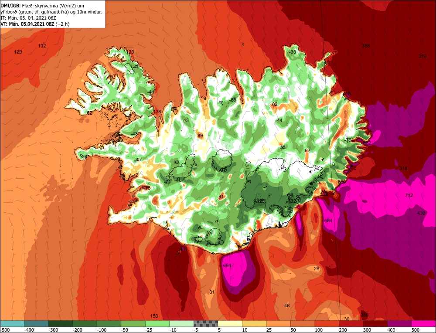Viewport: 436px width, 333px height.
Task: Click the legend swatch between 50 and 100
Action: (x=303, y=323)
